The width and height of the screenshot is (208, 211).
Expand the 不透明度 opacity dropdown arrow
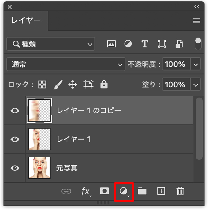coord(196,64)
